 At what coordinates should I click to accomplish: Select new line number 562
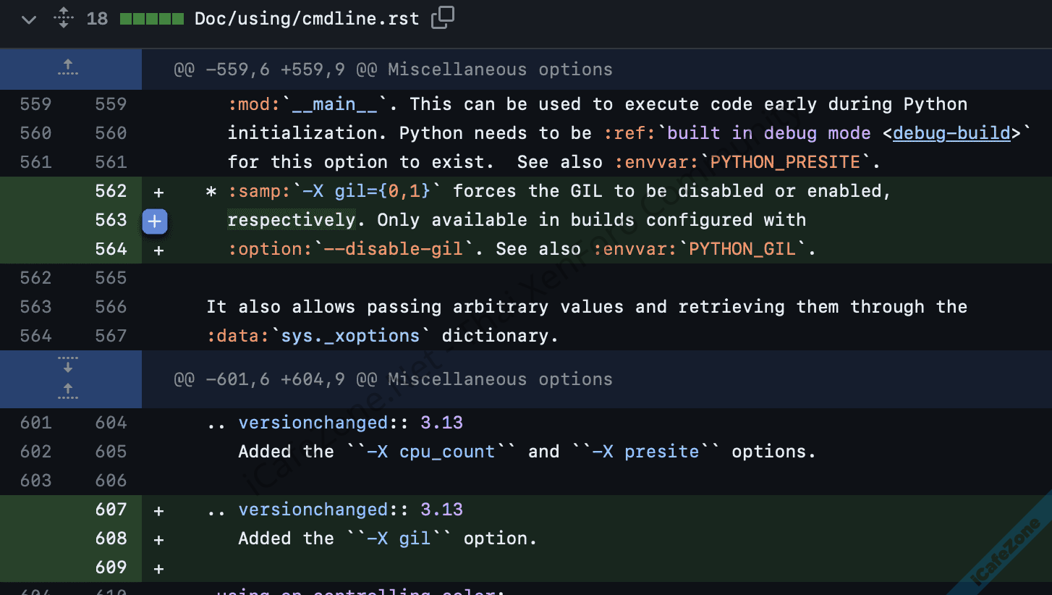click(111, 191)
